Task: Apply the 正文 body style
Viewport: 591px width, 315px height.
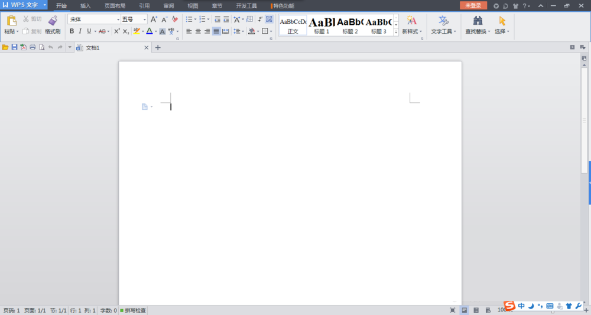Action: [293, 25]
